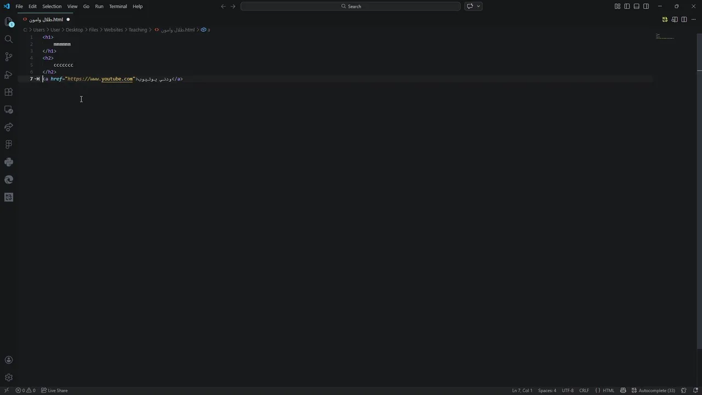Open the Extensions view
The image size is (702, 395).
pyautogui.click(x=9, y=92)
